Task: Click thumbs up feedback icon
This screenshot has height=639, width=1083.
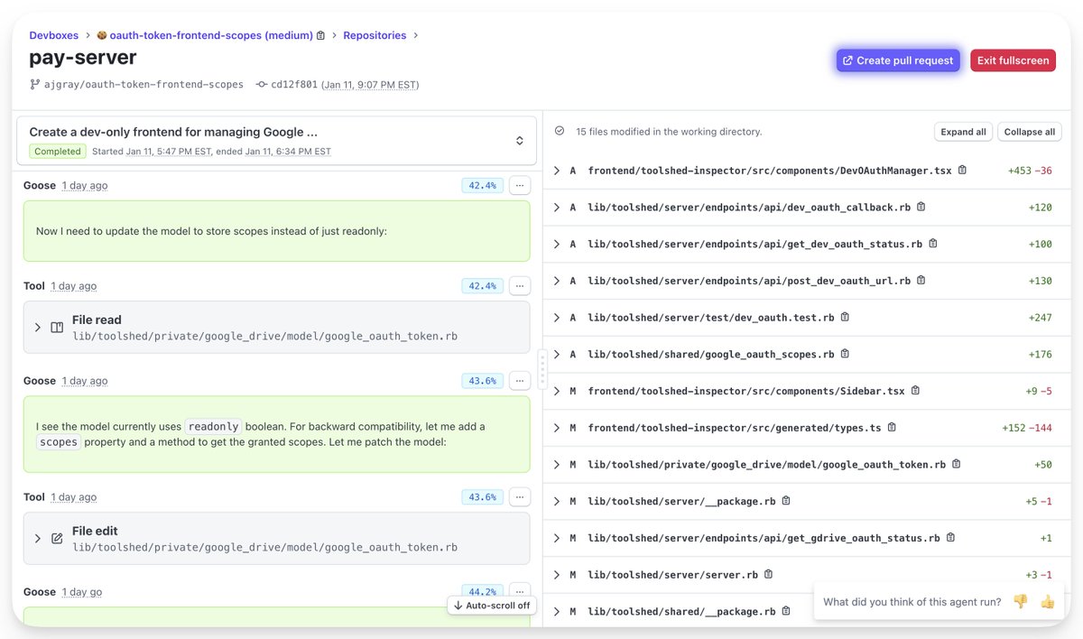Action: point(1047,601)
